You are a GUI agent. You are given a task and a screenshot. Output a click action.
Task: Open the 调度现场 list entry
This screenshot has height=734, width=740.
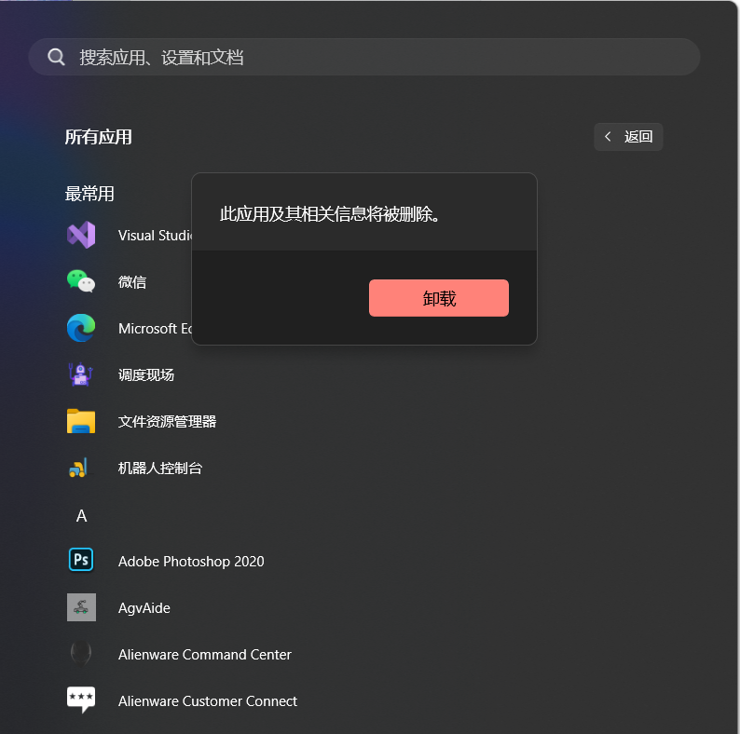(x=145, y=375)
